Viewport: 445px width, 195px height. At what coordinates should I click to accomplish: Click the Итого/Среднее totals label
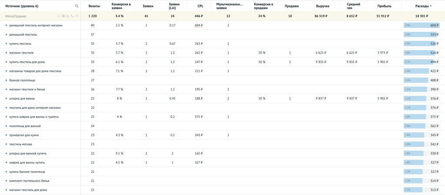(x=16, y=16)
